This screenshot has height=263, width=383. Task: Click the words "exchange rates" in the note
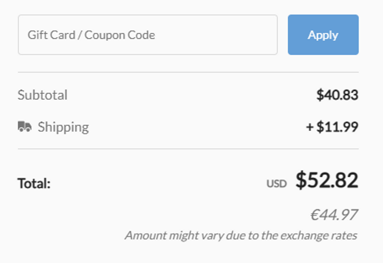tap(319, 236)
